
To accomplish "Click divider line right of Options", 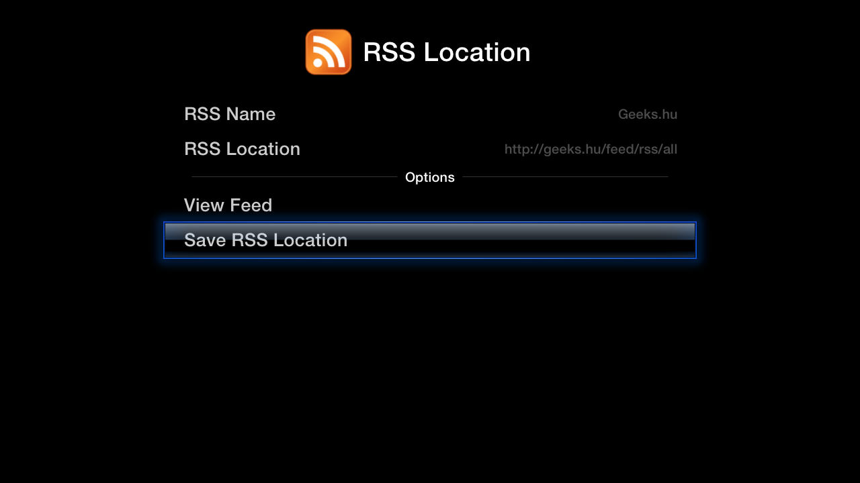I will [x=564, y=177].
